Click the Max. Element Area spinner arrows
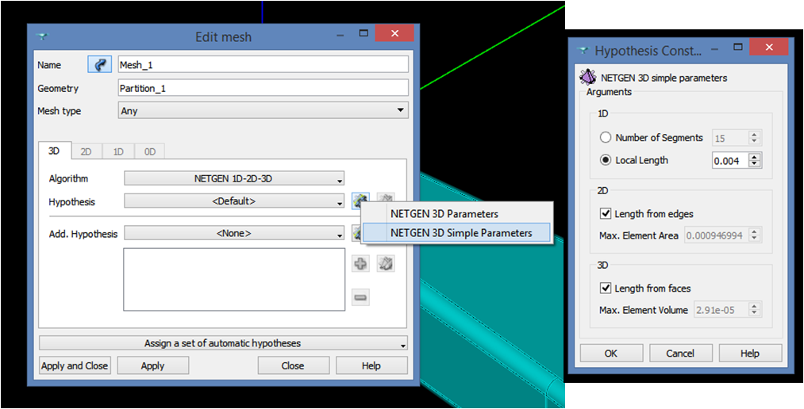 click(753, 235)
